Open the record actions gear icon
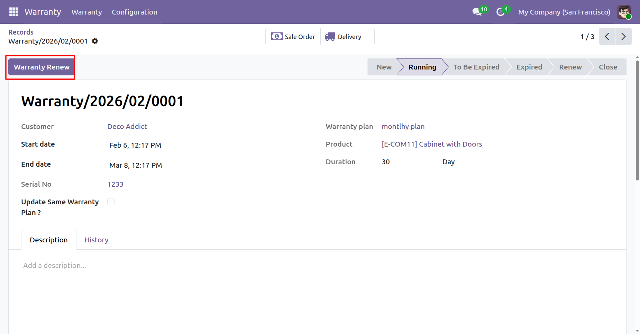The image size is (640, 334). click(x=95, y=41)
